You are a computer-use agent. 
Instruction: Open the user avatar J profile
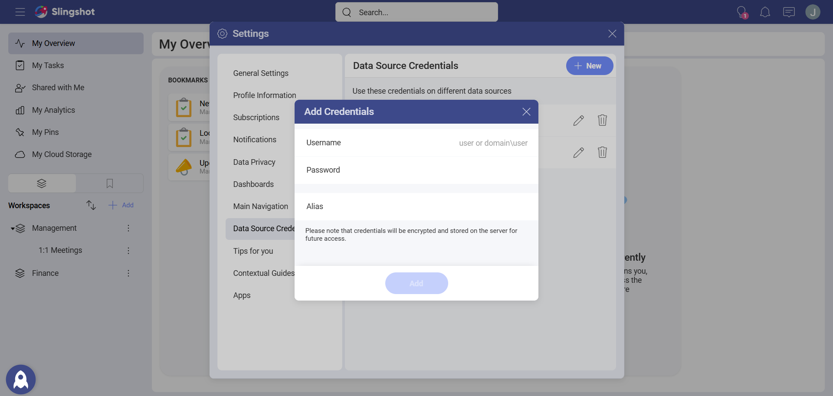click(813, 12)
